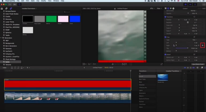
Task: Show the Titles and Generators sidebar icon
Action: coord(11,9)
